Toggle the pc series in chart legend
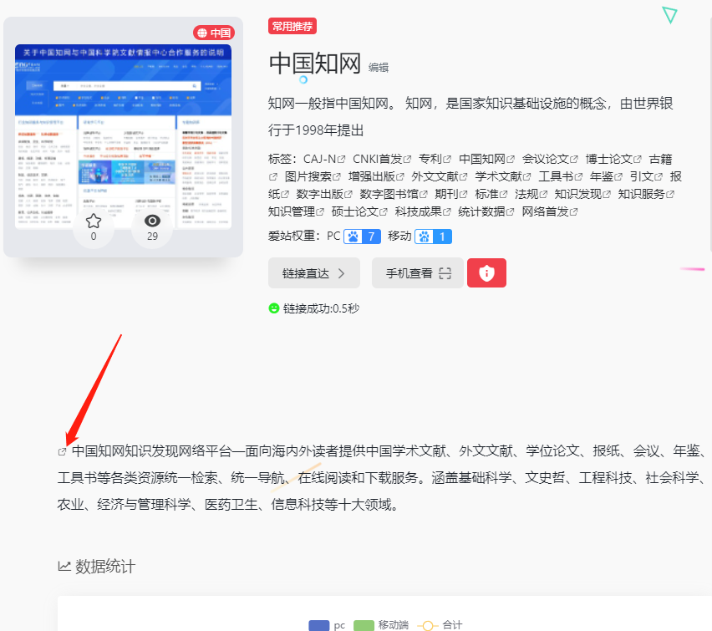The height and width of the screenshot is (631, 712). pyautogui.click(x=327, y=625)
